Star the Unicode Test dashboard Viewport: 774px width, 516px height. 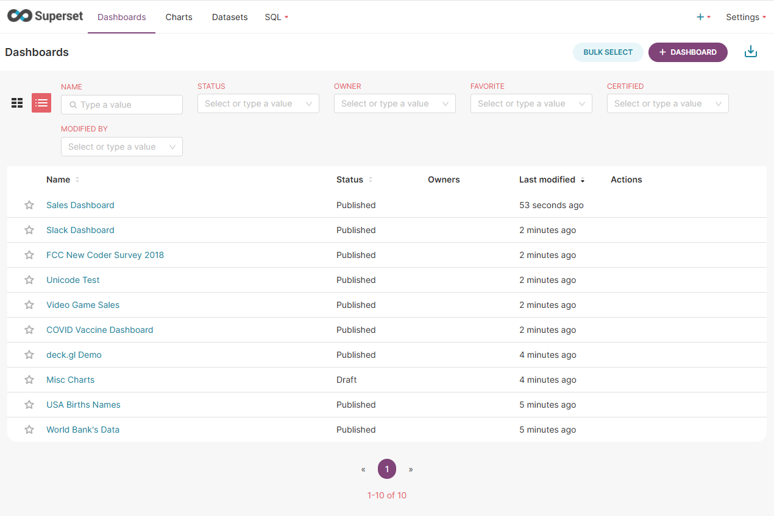[29, 280]
